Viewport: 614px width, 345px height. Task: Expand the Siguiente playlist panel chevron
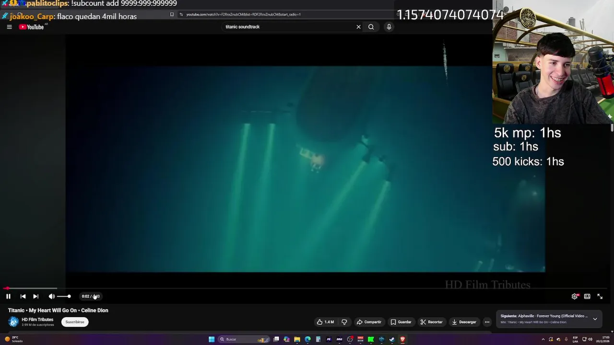[595, 319]
